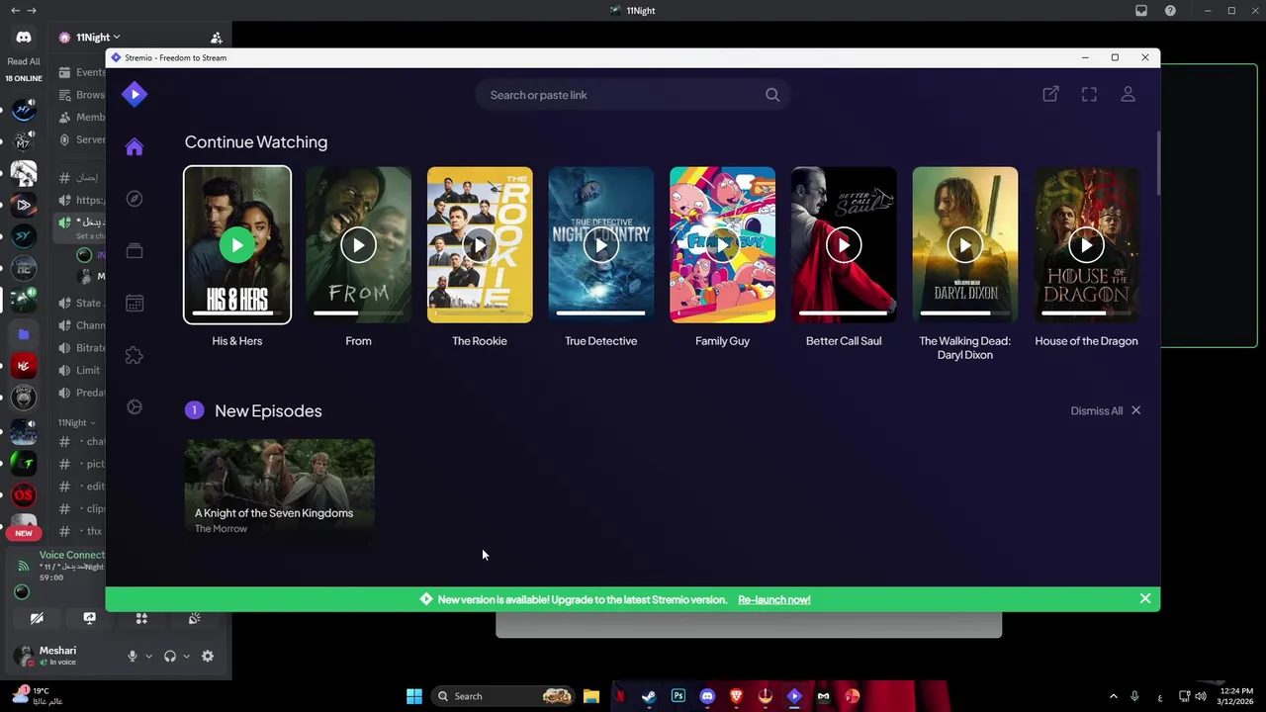Expand Discord microphone input options arrow
Image resolution: width=1266 pixels, height=712 pixels.
(x=148, y=657)
